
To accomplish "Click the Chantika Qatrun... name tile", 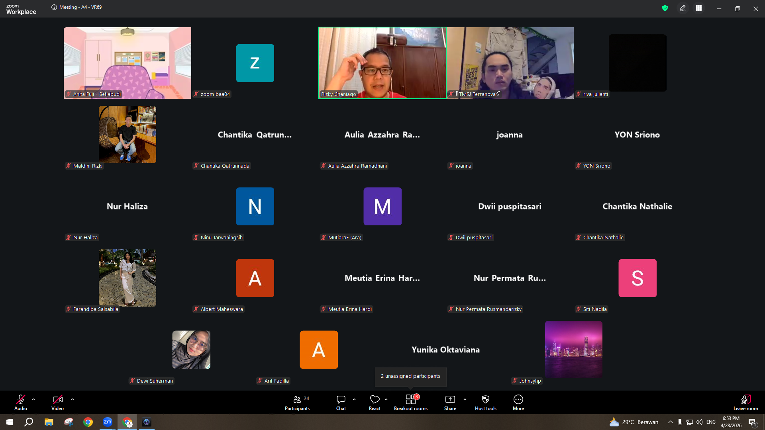I will pos(255,135).
